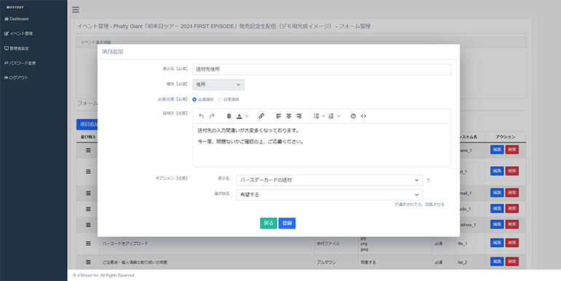Grab the reorder handle of the list_2 row
Screen dimensions: 561x281
[x=88, y=262]
